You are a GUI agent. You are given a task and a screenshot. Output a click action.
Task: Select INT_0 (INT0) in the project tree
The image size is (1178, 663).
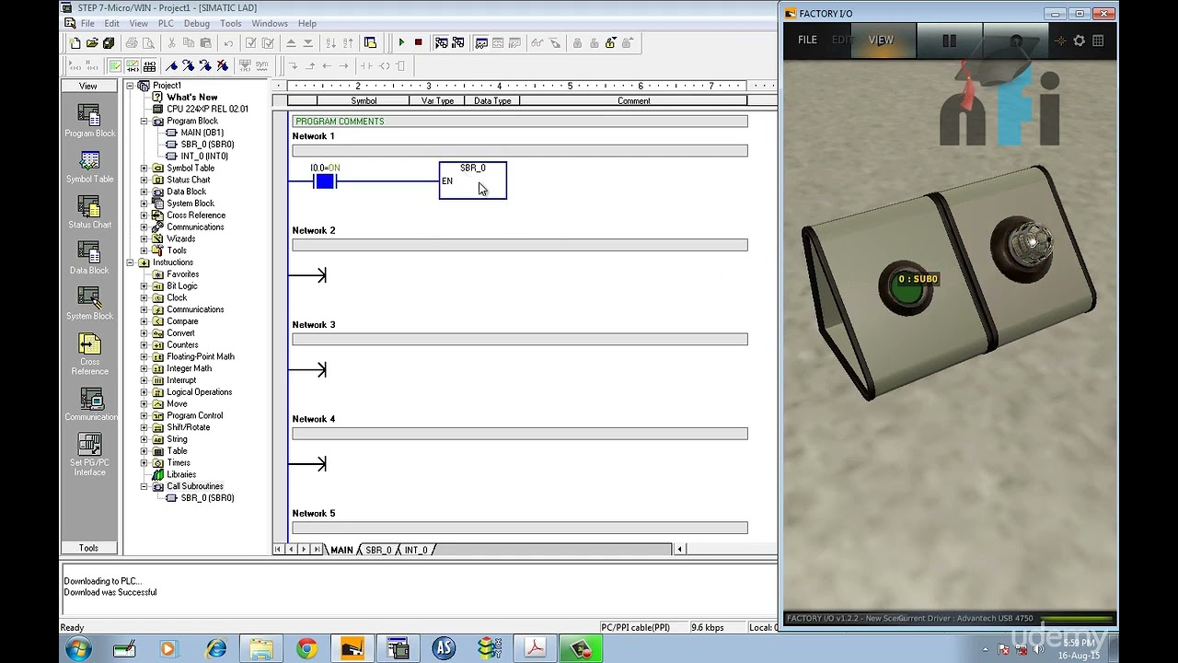click(204, 156)
